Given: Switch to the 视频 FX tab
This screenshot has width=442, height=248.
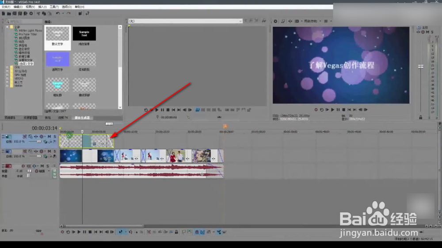Looking at the screenshot, I should coord(63,118).
